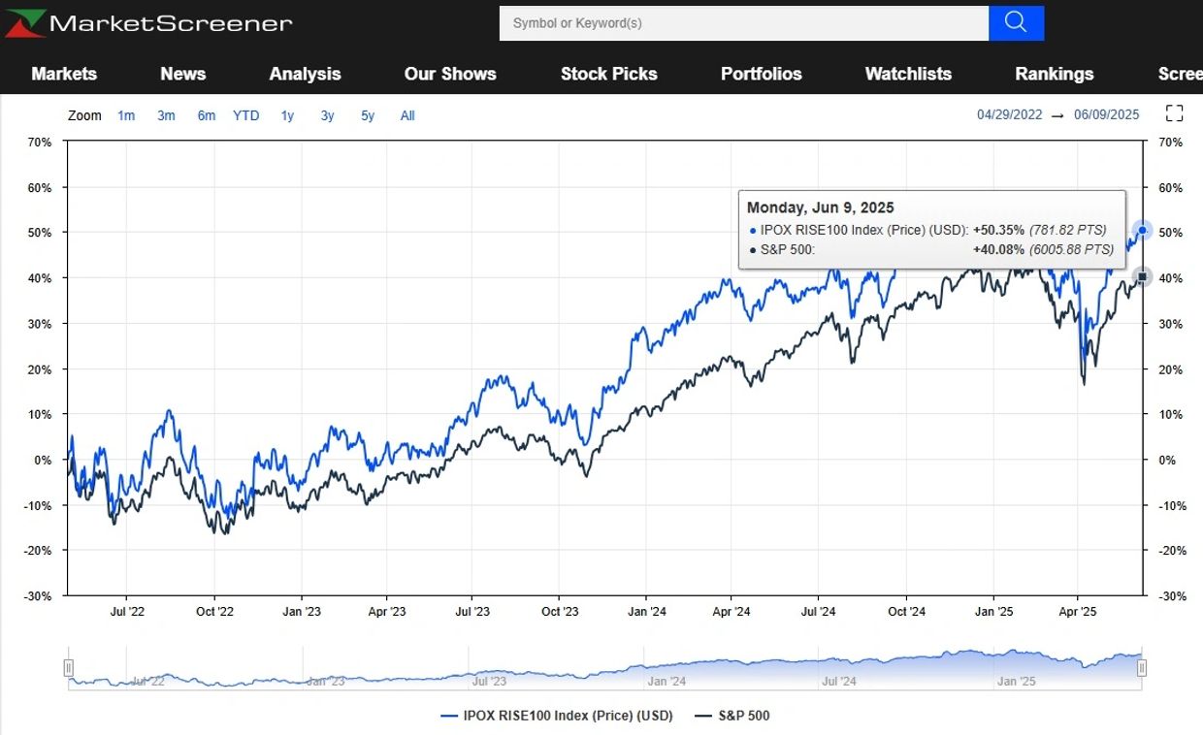Screen dimensions: 1203x735
Task: Click the end date 06/09/2025
Action: pos(1107,114)
